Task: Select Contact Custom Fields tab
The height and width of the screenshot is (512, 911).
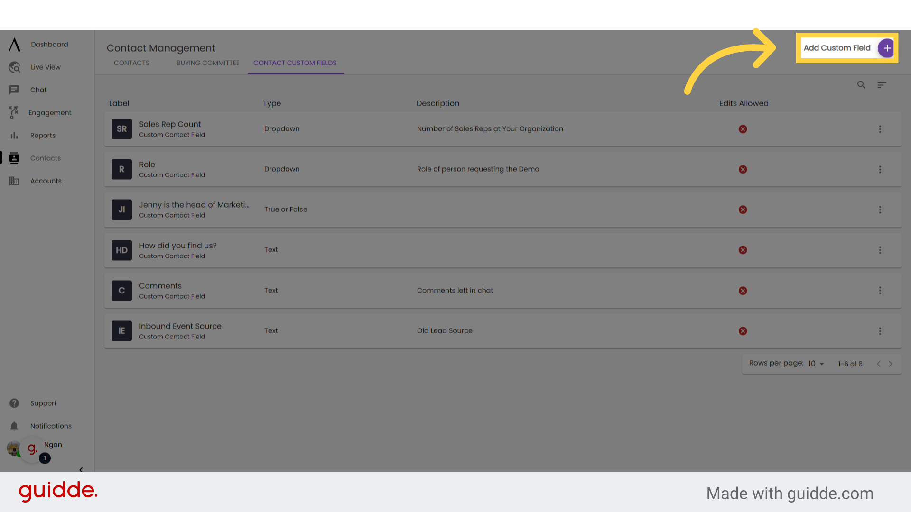Action: (295, 63)
